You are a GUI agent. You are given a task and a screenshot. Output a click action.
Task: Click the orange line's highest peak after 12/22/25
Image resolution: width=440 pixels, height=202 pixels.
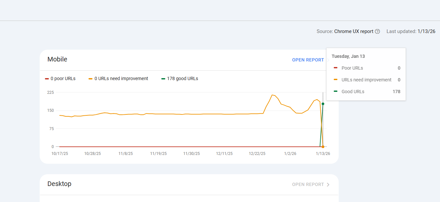tap(272, 95)
